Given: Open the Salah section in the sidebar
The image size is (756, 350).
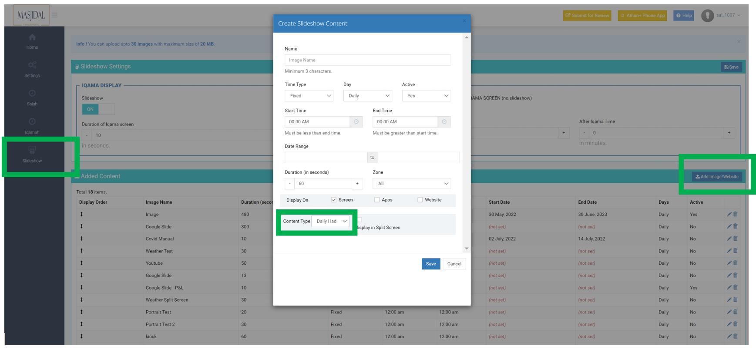Looking at the screenshot, I should click(32, 94).
